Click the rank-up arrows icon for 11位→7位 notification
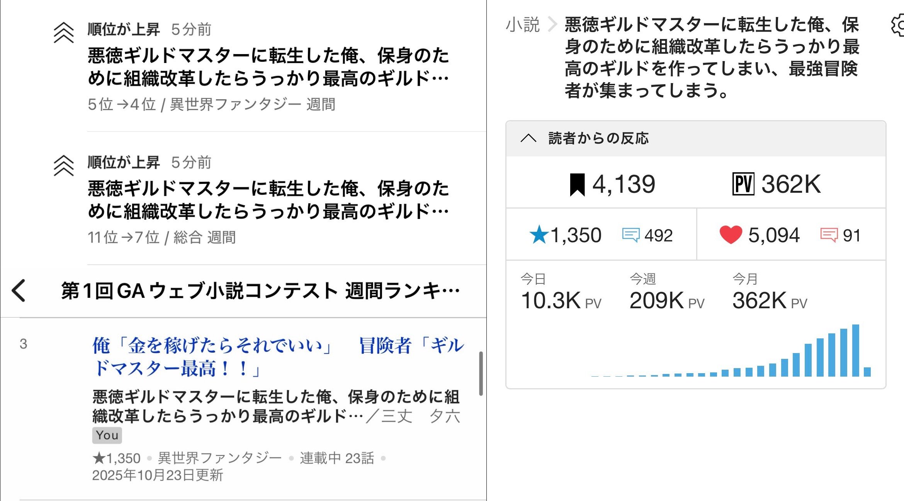This screenshot has width=904, height=501. pyautogui.click(x=64, y=166)
